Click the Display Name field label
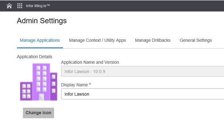This screenshot has height=121, width=224. coord(74,85)
